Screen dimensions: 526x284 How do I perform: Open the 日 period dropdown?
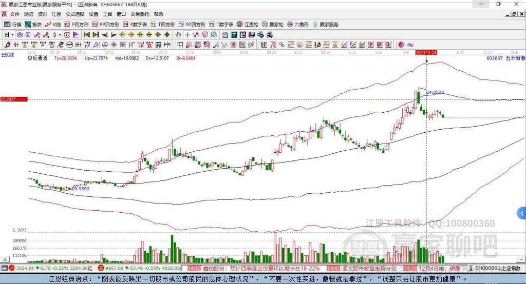pyautogui.click(x=9, y=35)
